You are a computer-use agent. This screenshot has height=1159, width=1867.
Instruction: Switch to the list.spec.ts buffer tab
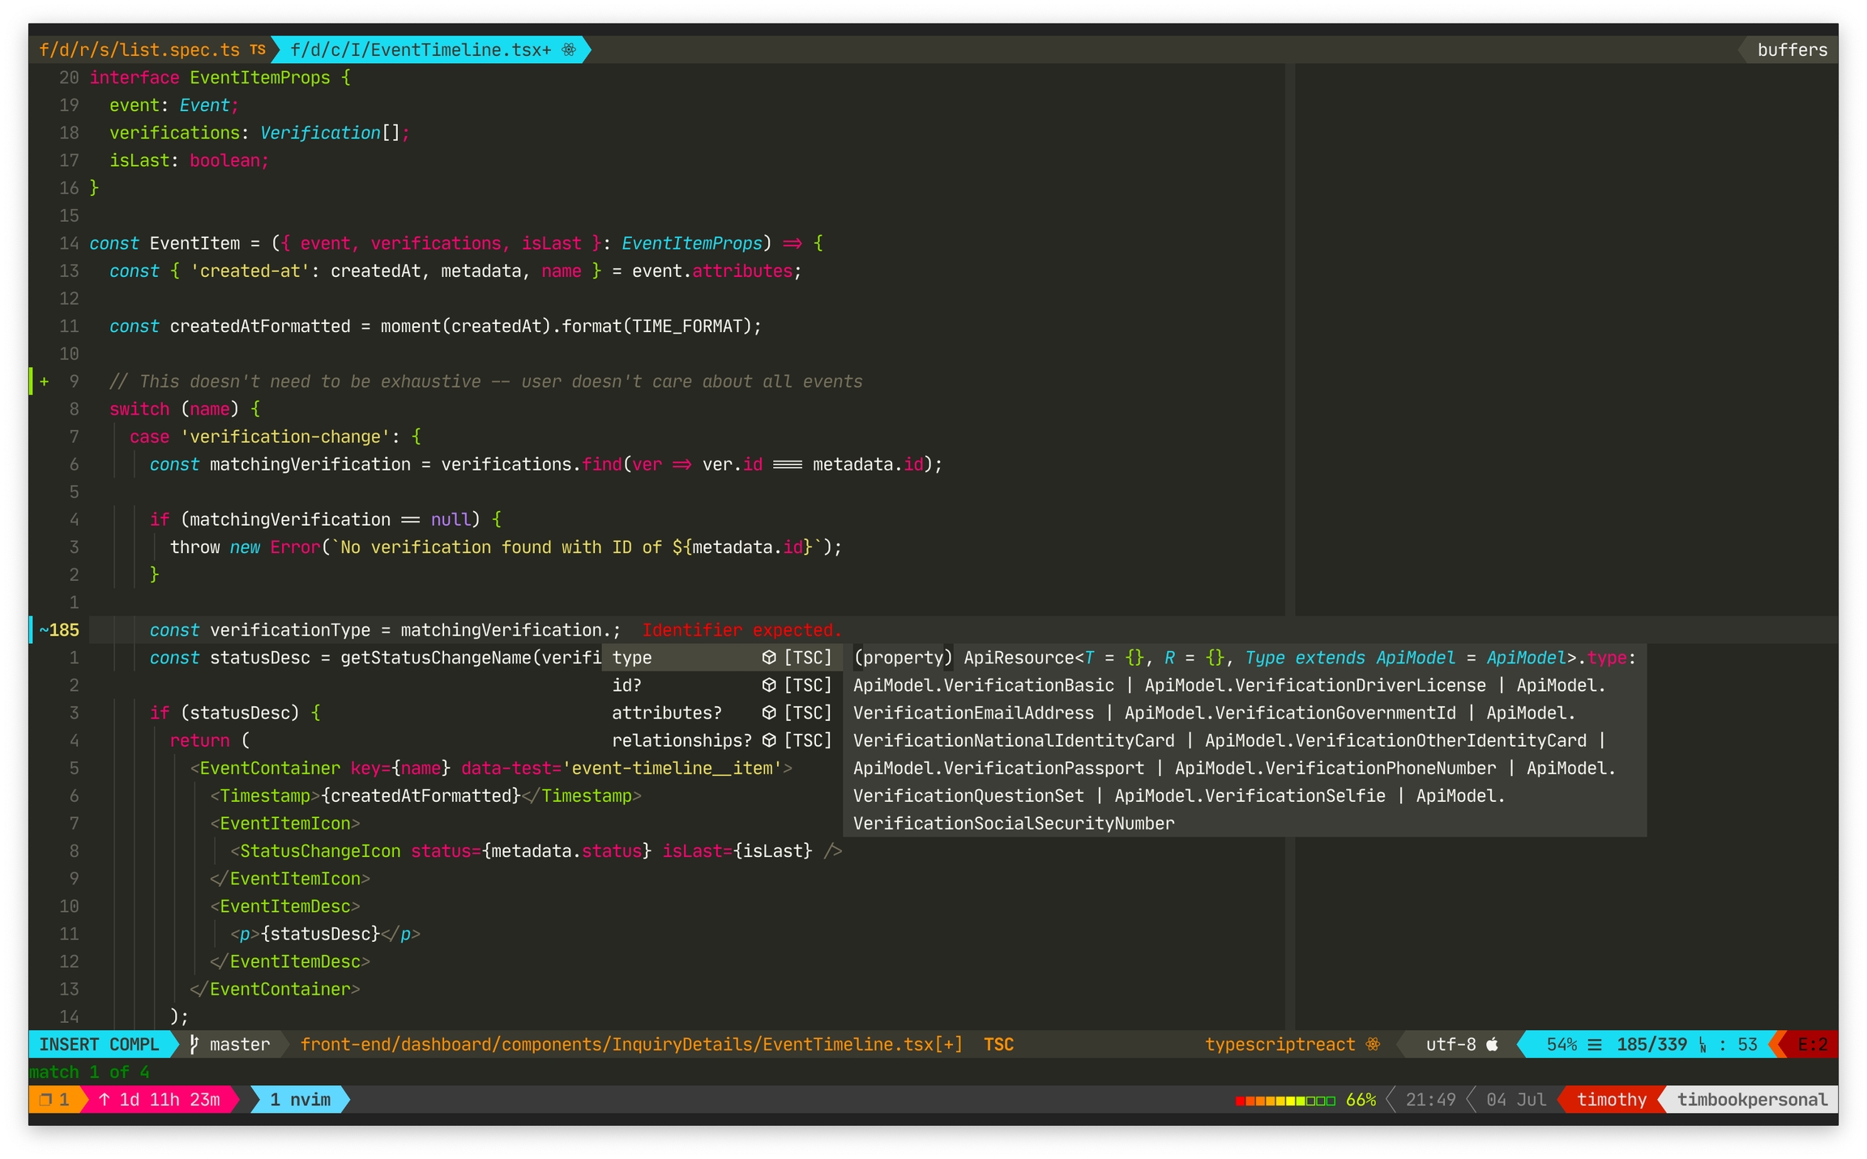pos(139,49)
